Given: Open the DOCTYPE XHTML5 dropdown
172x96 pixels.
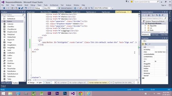Looking at the screenshot, I should click(110, 8).
